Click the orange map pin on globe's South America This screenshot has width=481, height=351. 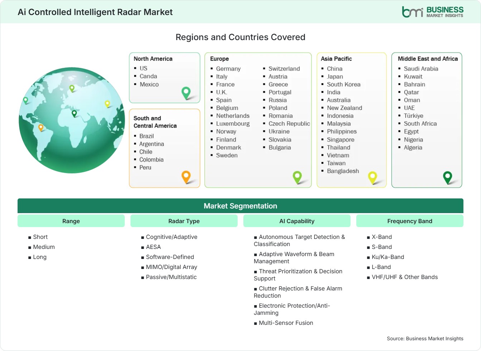(x=41, y=128)
